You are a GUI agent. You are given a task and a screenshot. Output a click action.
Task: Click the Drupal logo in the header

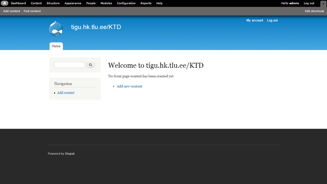click(56, 28)
